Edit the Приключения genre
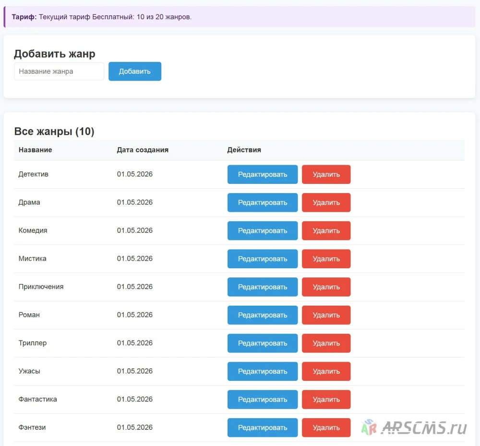The height and width of the screenshot is (446, 480). pyautogui.click(x=263, y=287)
